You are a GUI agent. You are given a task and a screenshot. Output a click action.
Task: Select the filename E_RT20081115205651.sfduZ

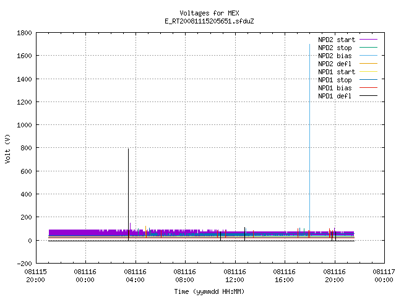(209, 21)
